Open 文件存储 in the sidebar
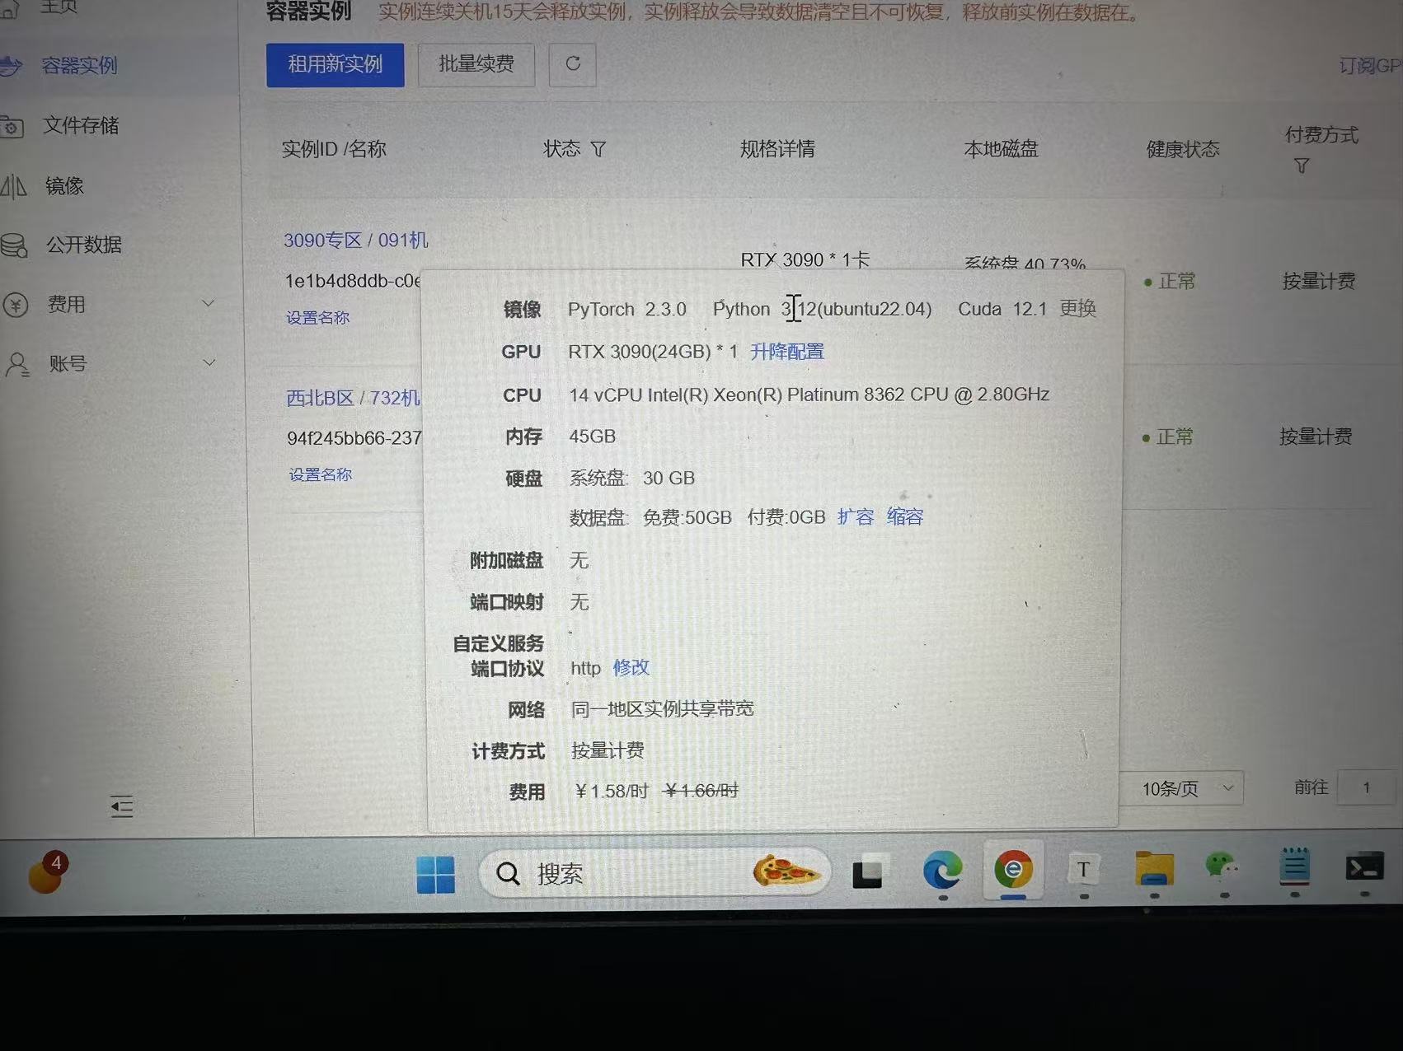 (81, 126)
